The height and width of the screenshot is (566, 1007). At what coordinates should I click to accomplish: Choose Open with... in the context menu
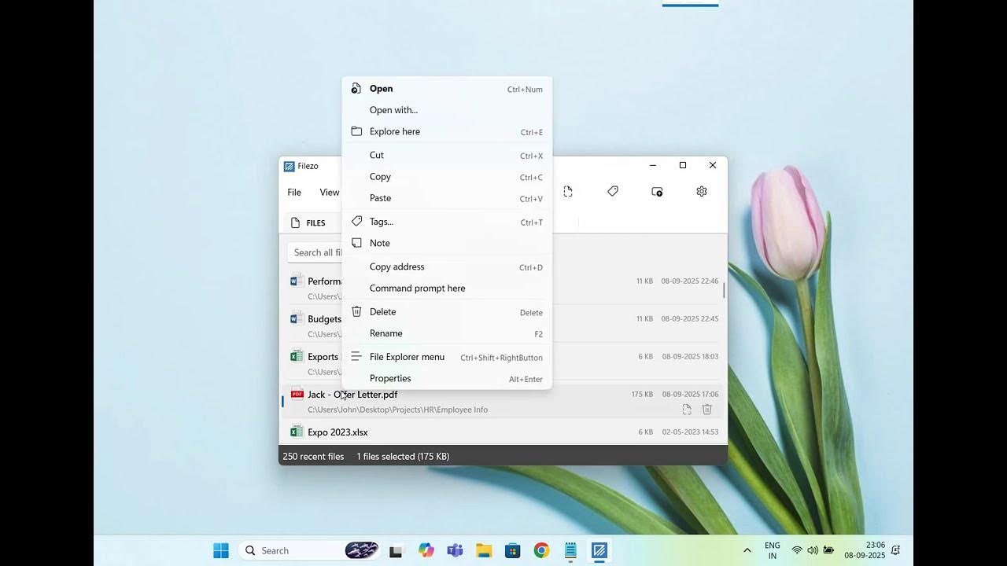pyautogui.click(x=393, y=110)
